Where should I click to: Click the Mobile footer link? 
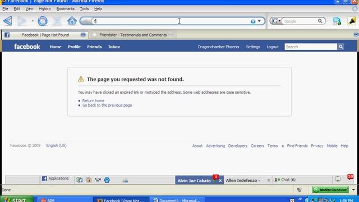(x=332, y=146)
